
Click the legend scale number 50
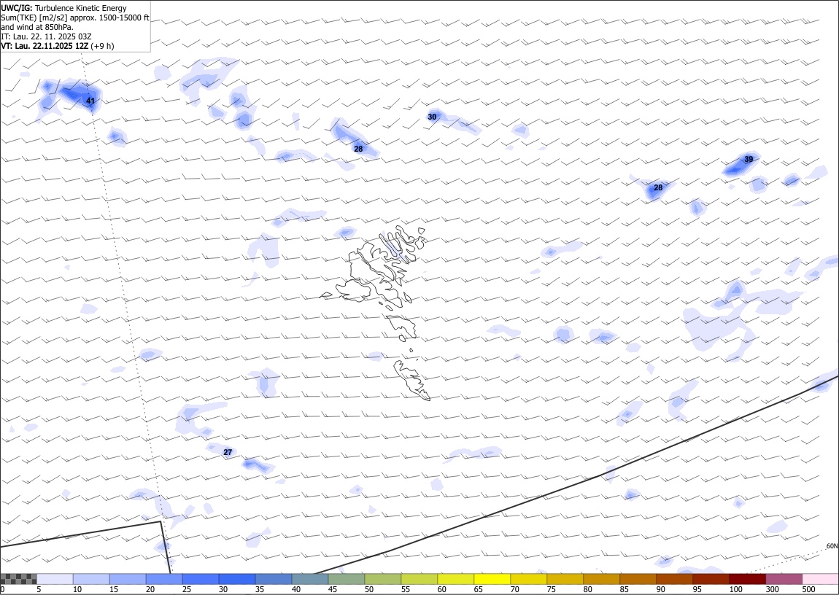pyautogui.click(x=369, y=589)
